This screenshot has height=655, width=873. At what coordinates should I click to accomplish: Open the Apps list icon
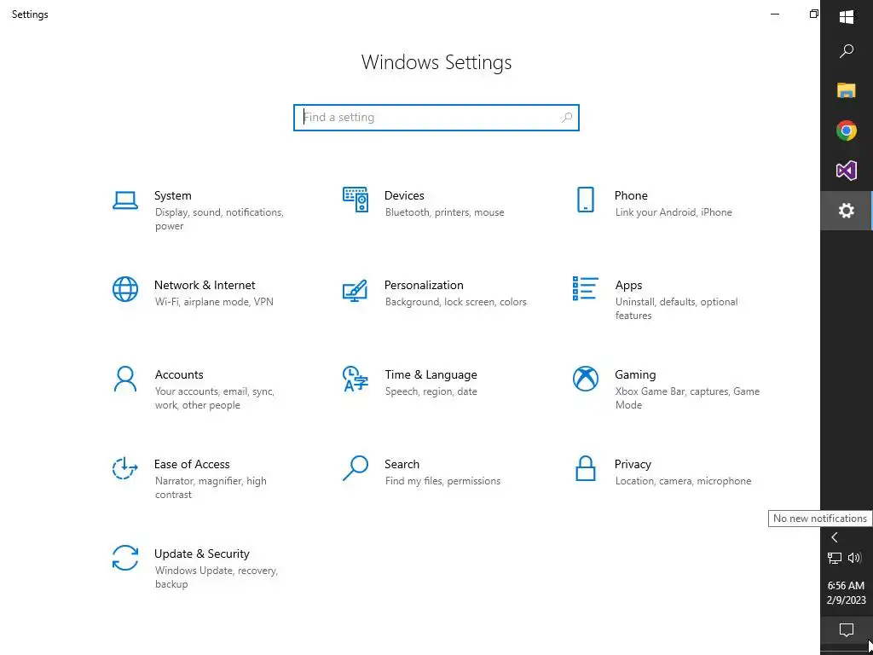pos(585,288)
